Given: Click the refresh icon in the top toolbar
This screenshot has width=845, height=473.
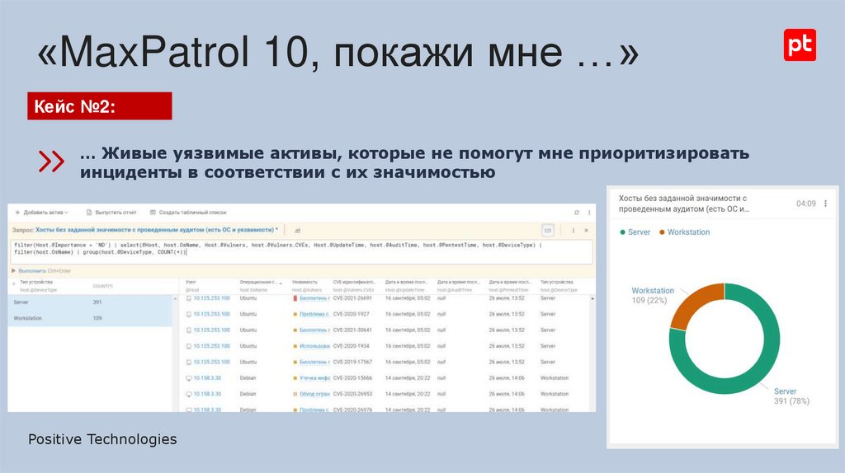Looking at the screenshot, I should tap(577, 213).
